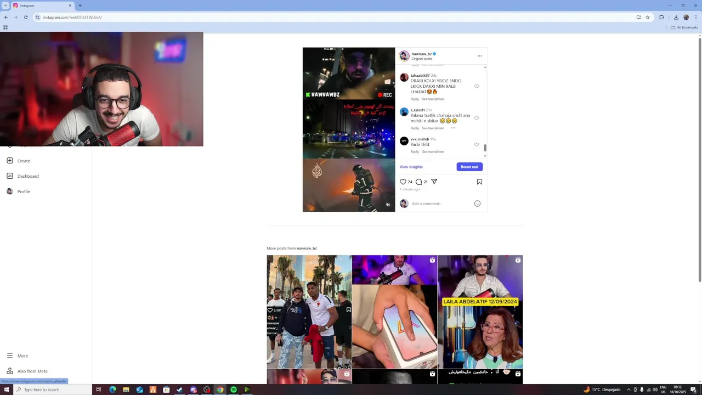Viewport: 702px width, 395px height.
Task: Open vvx_mehdi's profile picture
Action: [x=404, y=141]
